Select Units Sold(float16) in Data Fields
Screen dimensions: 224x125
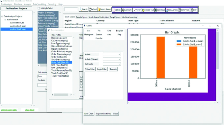pos(62,63)
